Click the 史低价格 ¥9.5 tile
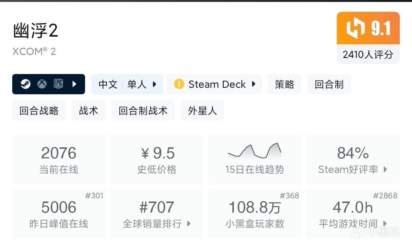This screenshot has height=245, width=412. [x=157, y=160]
